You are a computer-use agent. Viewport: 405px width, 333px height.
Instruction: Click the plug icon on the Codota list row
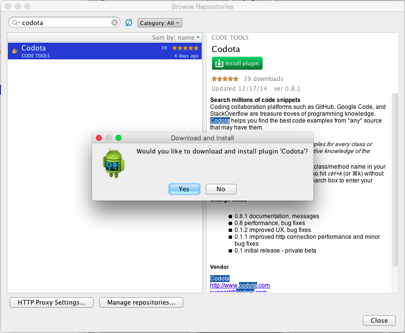pyautogui.click(x=15, y=51)
